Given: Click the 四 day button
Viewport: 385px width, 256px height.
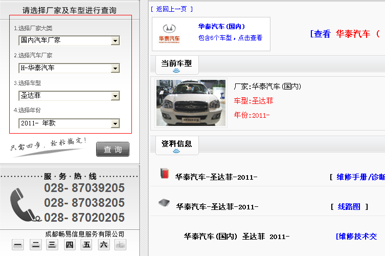Looking at the screenshot, I should (70, 245).
